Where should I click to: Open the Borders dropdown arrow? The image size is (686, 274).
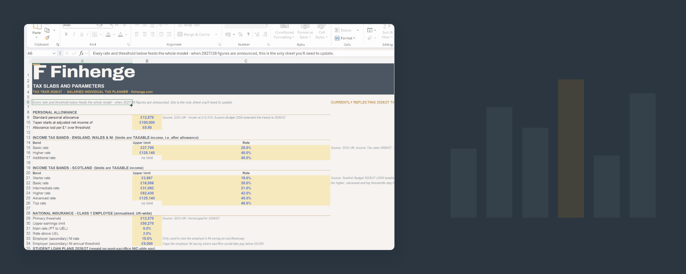(x=100, y=34)
